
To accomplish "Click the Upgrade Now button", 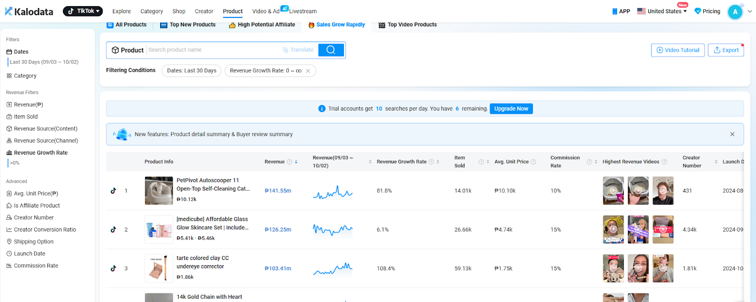I will point(511,109).
